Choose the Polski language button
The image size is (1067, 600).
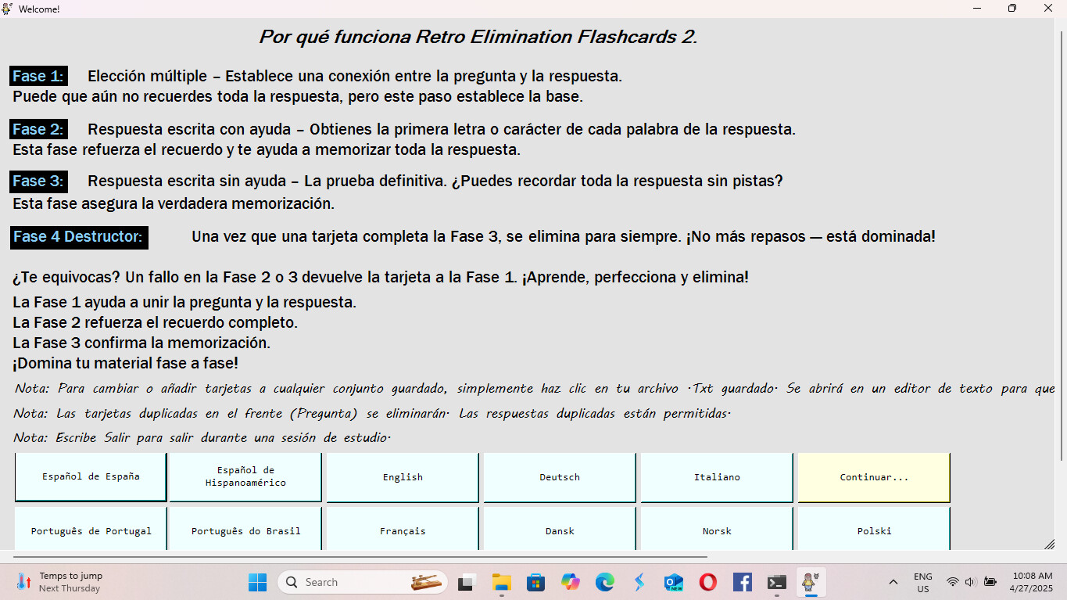point(873,530)
